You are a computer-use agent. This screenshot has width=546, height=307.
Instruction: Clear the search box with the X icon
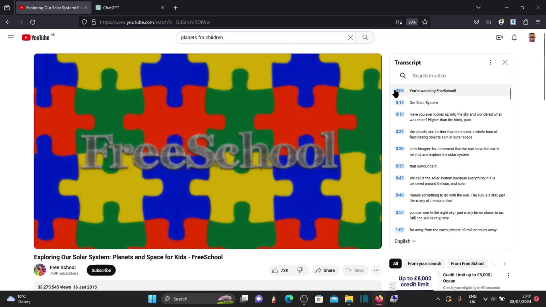click(351, 38)
